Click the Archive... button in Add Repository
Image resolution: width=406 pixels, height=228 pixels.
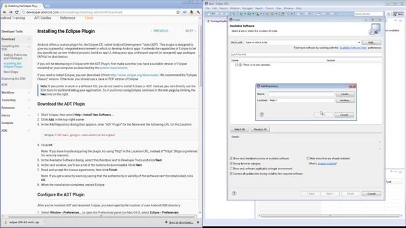(345, 100)
